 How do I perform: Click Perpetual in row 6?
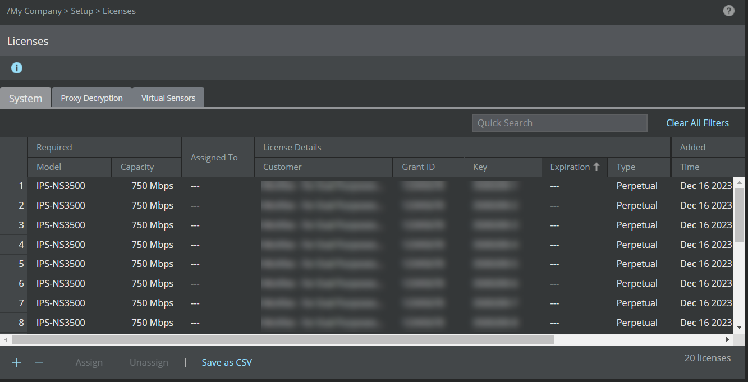(637, 283)
